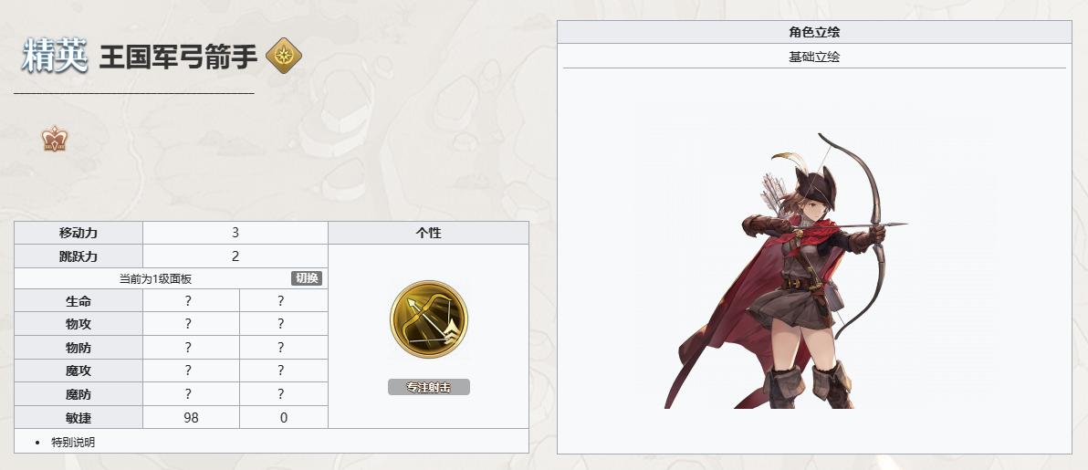The height and width of the screenshot is (470, 1088).
Task: Click the 当前为1级面板 text
Action: [155, 278]
